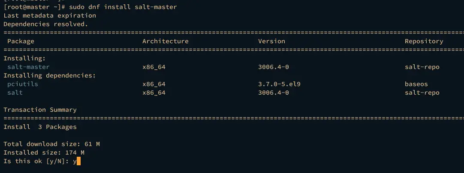Click the baseos repository entry
The height and width of the screenshot is (173, 464).
416,84
